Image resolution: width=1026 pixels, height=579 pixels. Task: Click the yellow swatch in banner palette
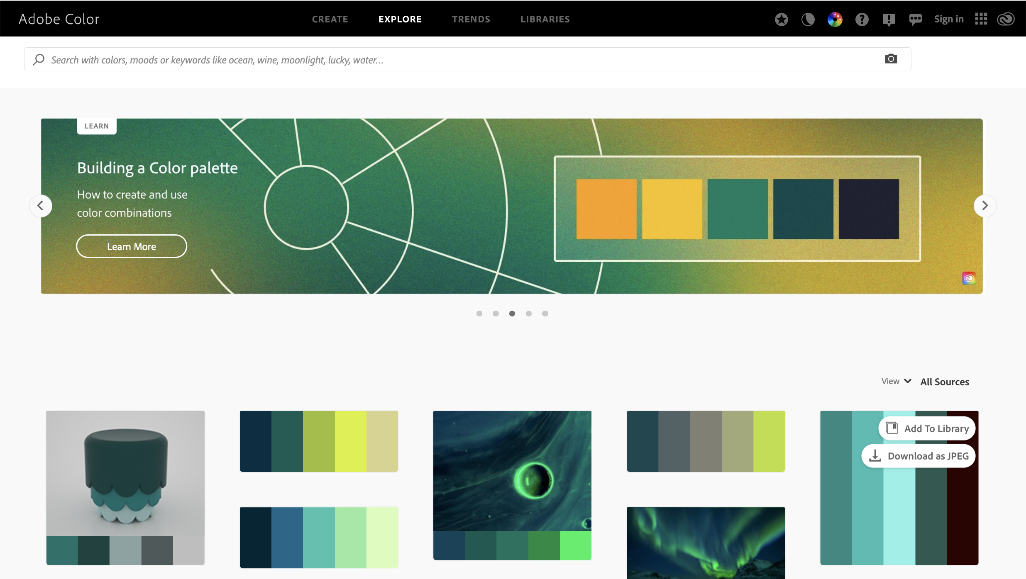point(672,209)
